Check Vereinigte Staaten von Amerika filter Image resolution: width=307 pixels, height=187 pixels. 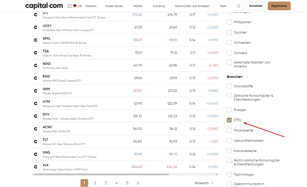tap(229, 62)
